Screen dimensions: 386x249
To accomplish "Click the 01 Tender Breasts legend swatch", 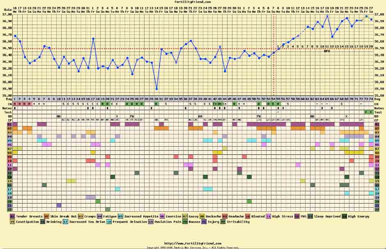I will coord(12,216).
